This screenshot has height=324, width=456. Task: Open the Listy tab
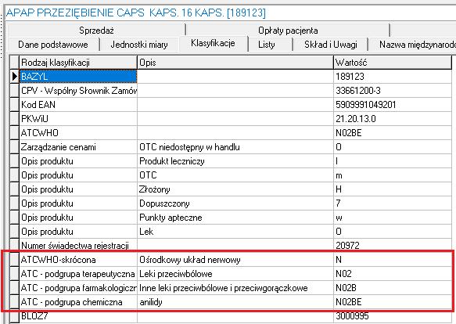[x=267, y=45]
